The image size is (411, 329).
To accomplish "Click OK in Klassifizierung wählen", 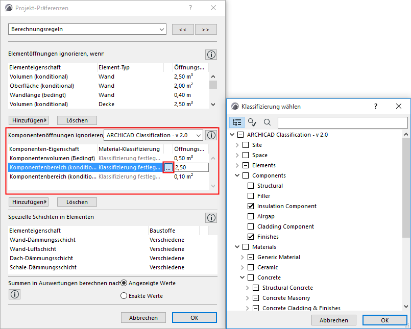I will click(385, 320).
